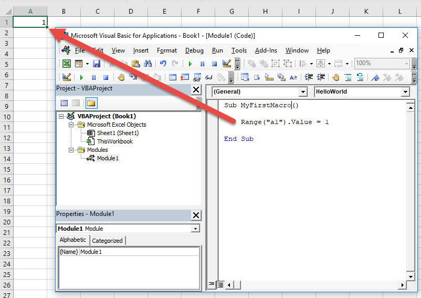Run the macro from the Standard toolbar
The height and width of the screenshot is (298, 421).
[x=190, y=64]
